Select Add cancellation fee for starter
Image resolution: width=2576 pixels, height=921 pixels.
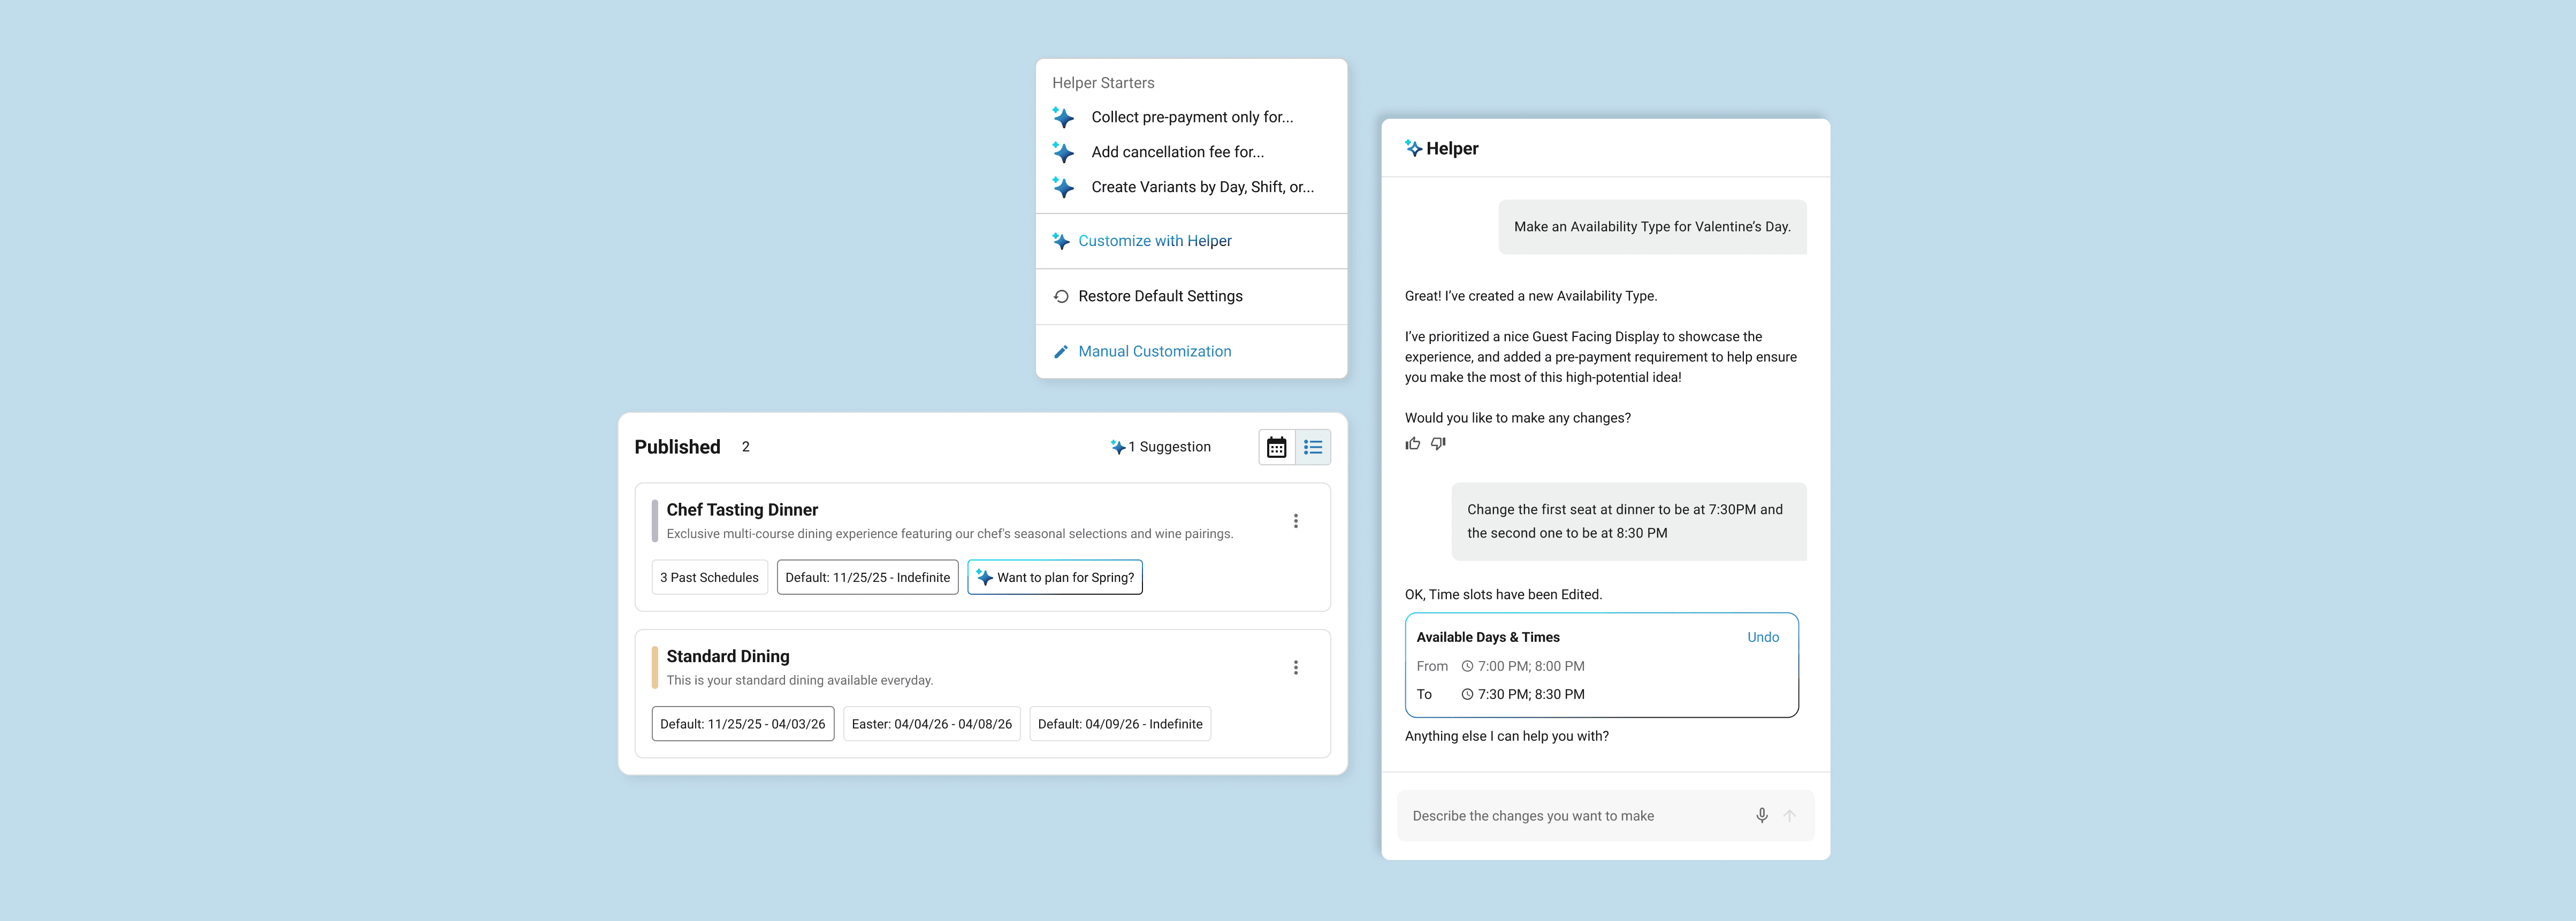point(1177,152)
